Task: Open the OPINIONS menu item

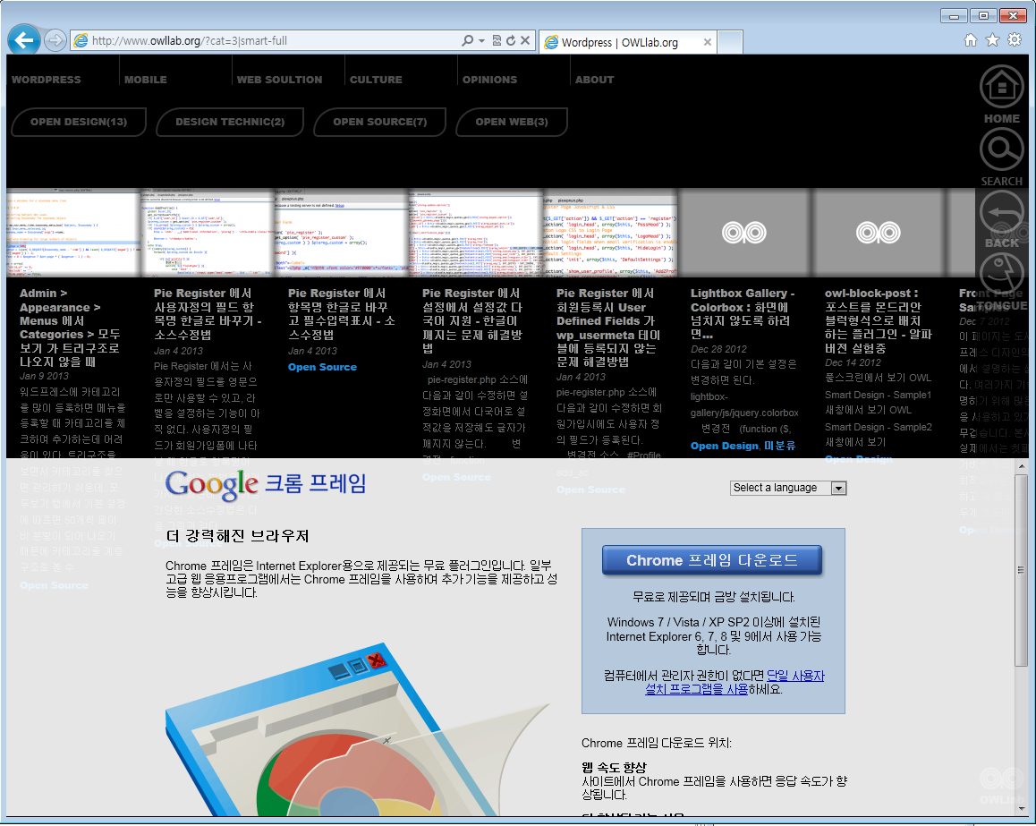Action: point(489,80)
